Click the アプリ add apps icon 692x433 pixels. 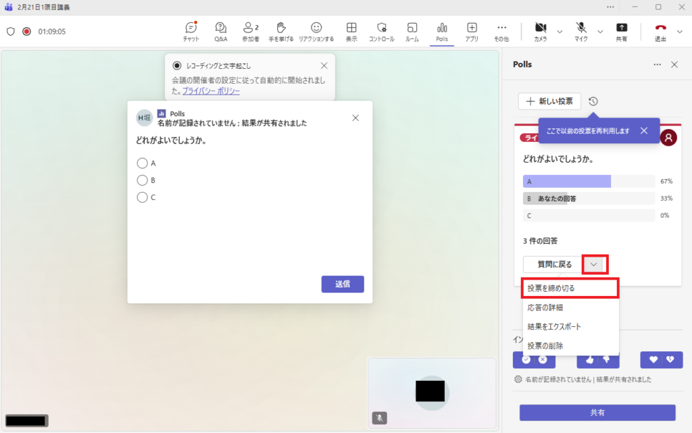click(472, 28)
